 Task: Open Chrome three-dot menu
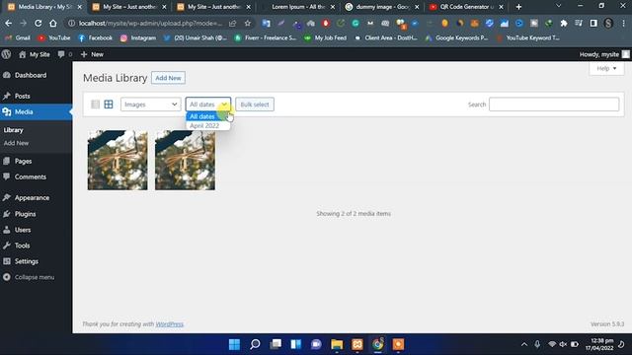click(x=623, y=24)
